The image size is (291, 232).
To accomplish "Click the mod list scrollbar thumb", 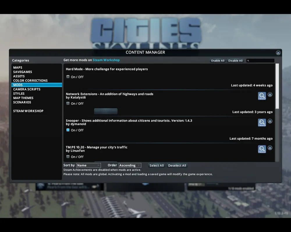I will (x=277, y=86).
